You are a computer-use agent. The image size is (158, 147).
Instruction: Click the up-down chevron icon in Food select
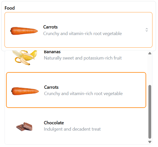[x=147, y=30]
